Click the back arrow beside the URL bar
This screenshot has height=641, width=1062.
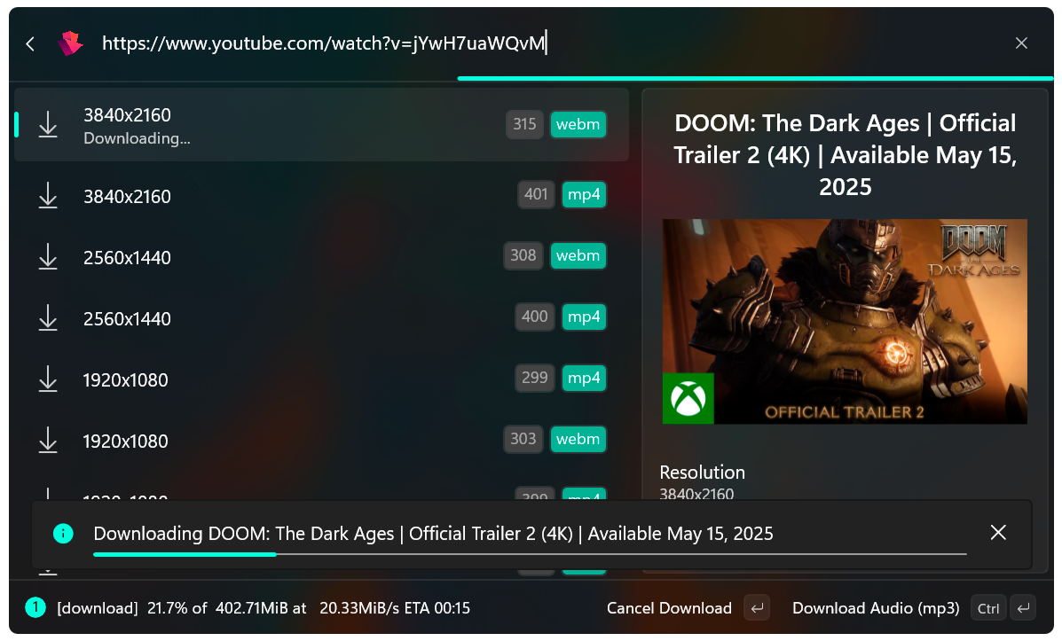(x=30, y=44)
